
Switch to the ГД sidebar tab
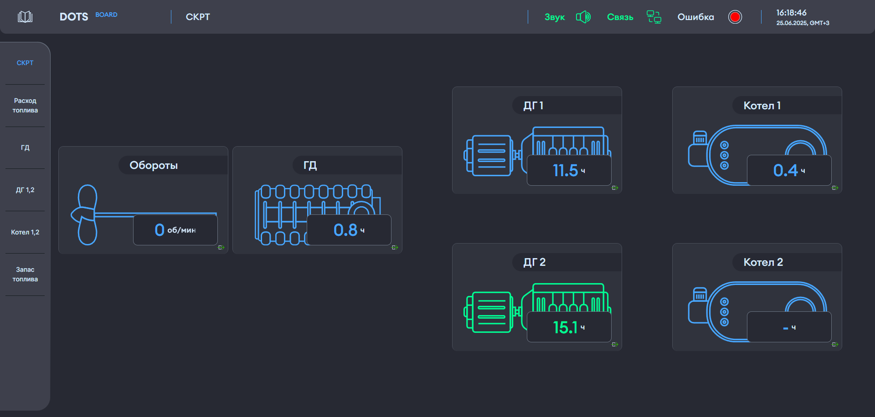pos(25,147)
